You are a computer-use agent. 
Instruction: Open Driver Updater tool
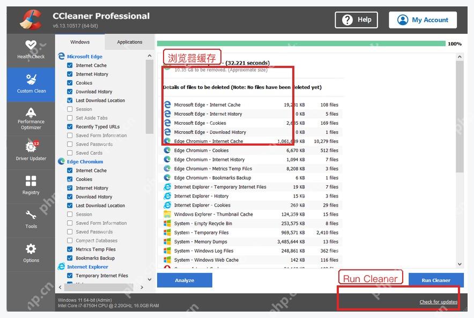tap(31, 152)
